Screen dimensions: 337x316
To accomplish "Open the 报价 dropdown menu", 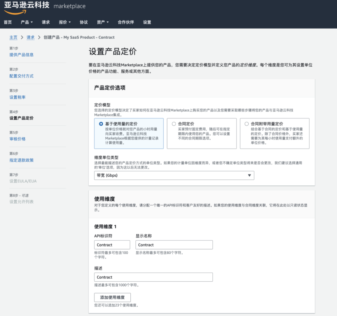I will coord(65,22).
